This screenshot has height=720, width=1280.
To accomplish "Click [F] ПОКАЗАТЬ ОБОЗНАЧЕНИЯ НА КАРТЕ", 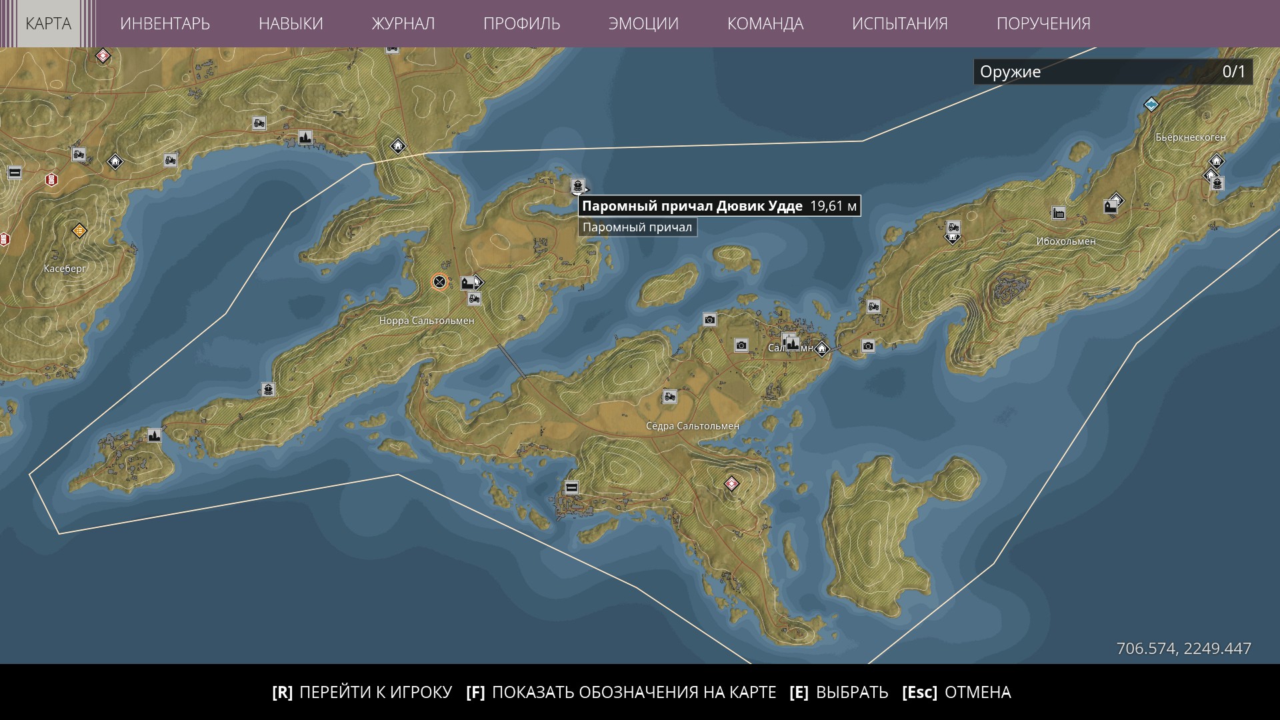I will [x=621, y=692].
